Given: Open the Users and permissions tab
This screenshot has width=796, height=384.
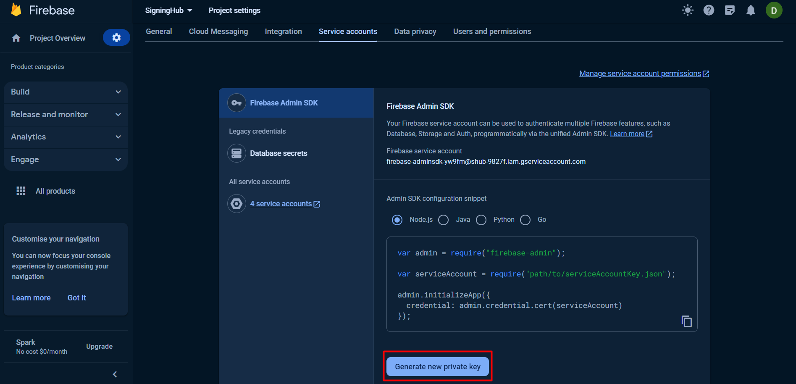Looking at the screenshot, I should (x=492, y=32).
